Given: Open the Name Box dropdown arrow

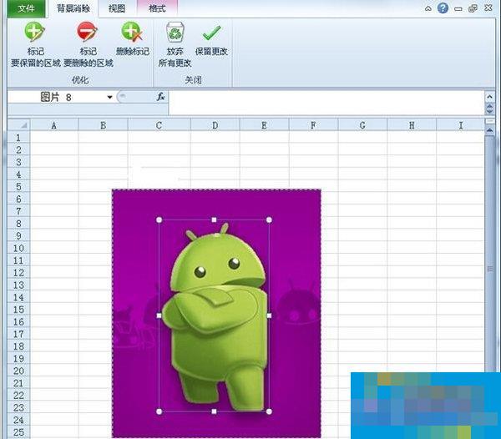Looking at the screenshot, I should coord(109,97).
